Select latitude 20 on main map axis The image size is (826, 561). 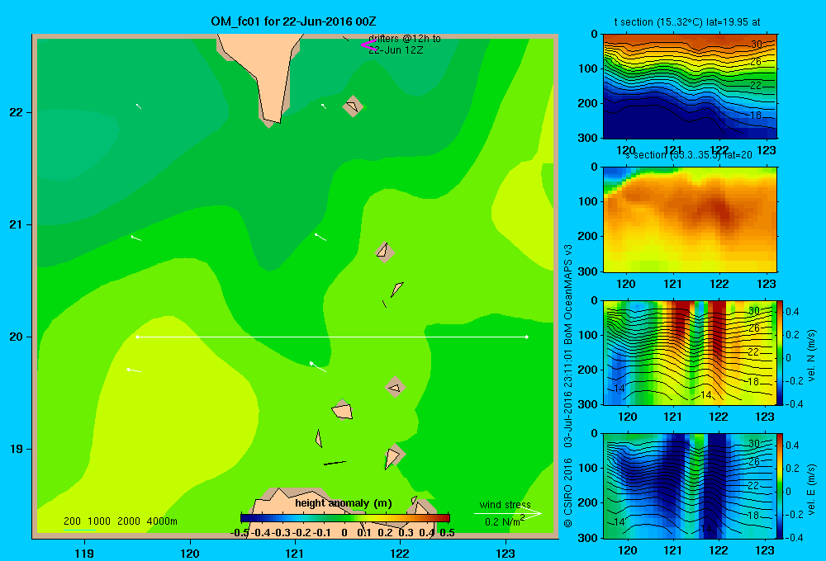tap(17, 337)
